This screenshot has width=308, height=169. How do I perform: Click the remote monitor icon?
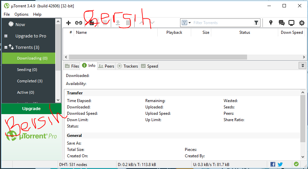pyautogui.click(x=291, y=23)
